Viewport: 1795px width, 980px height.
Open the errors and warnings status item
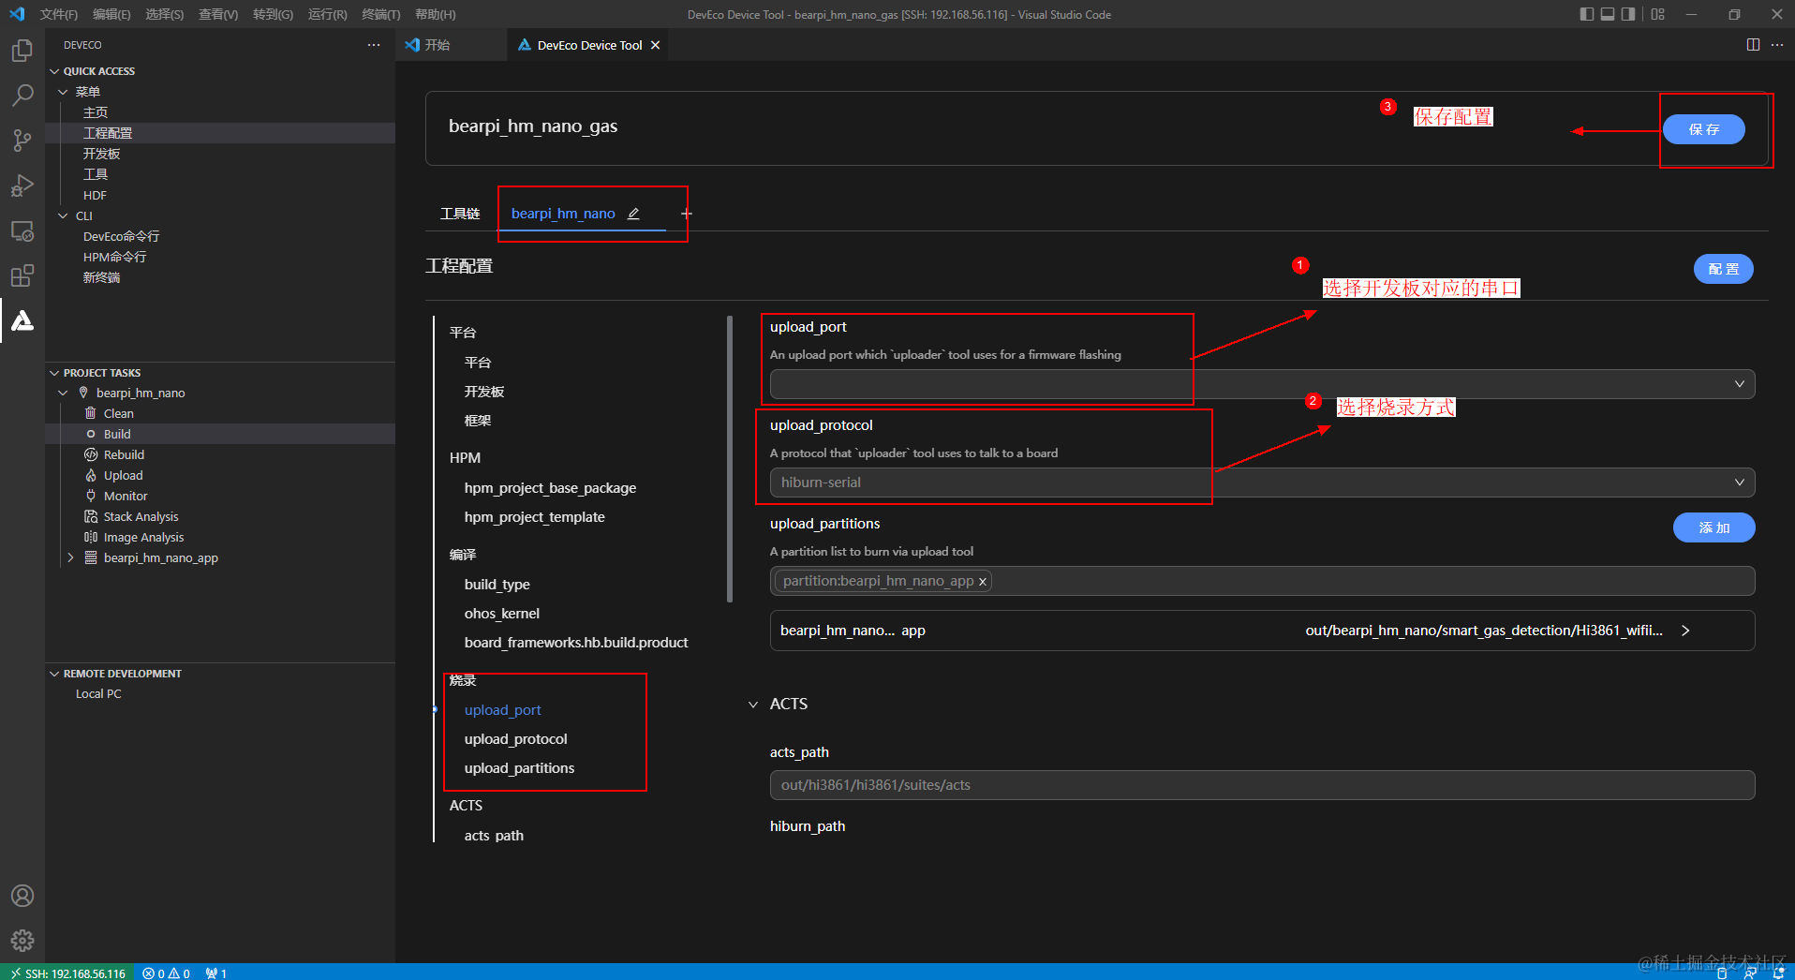[167, 973]
